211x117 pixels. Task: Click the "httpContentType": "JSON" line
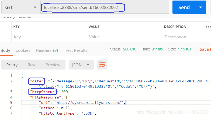(x=68, y=114)
